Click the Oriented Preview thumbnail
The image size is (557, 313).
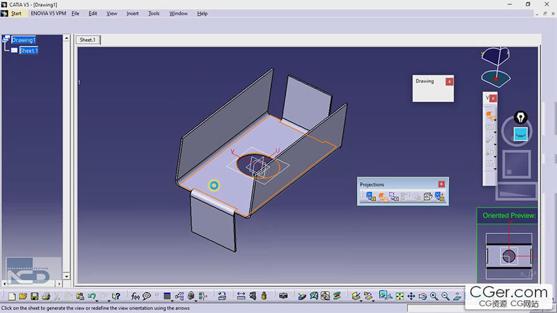coord(509,255)
